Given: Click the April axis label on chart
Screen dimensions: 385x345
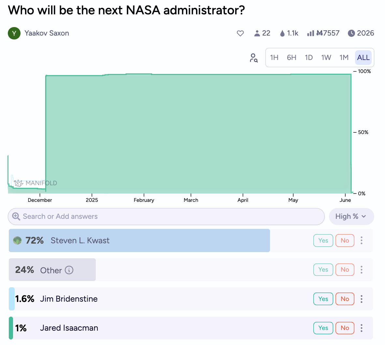Looking at the screenshot, I should coord(243,200).
